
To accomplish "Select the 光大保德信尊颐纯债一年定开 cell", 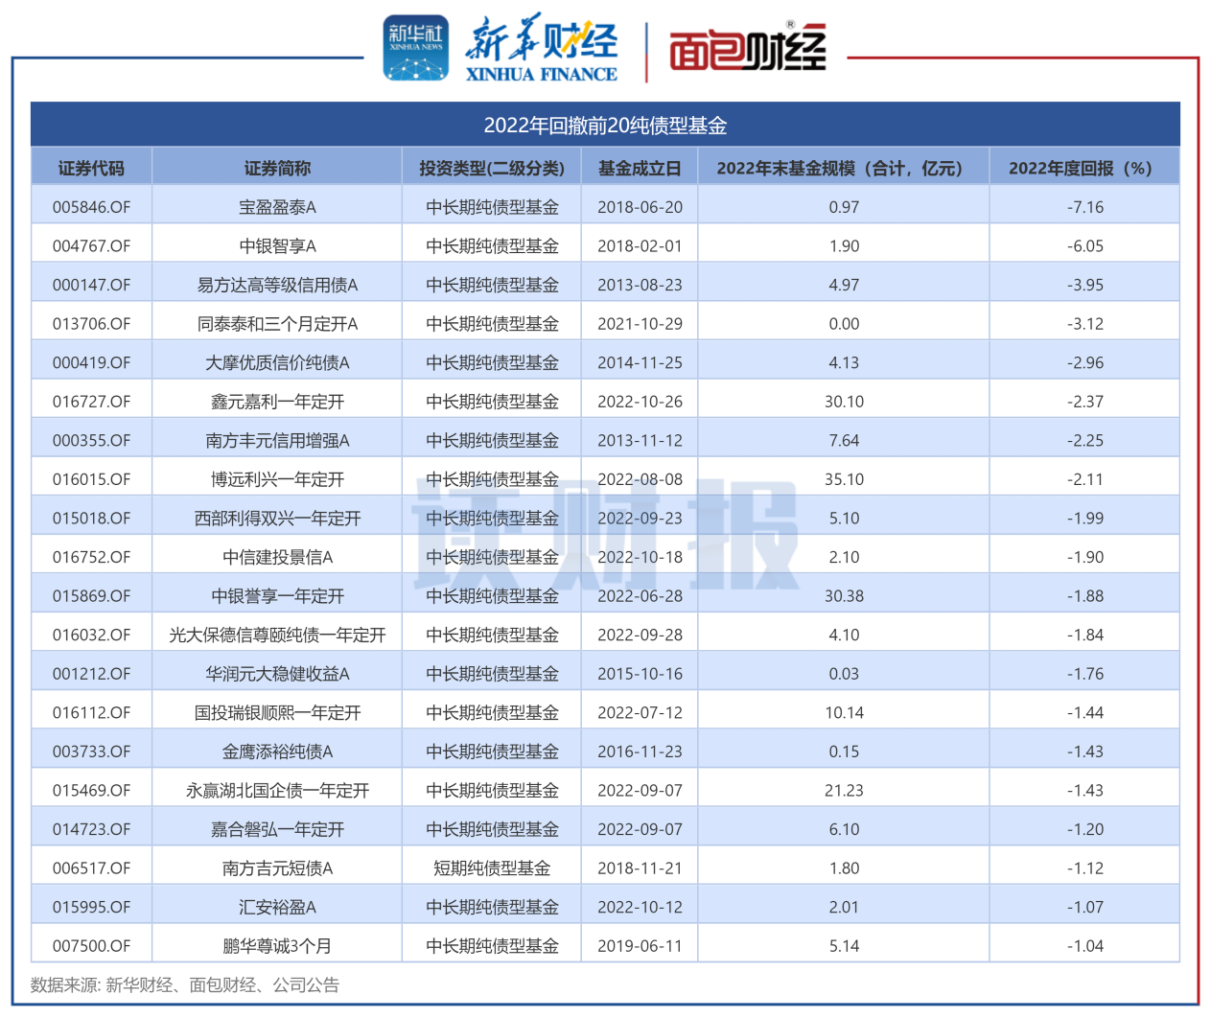I will (x=277, y=635).
